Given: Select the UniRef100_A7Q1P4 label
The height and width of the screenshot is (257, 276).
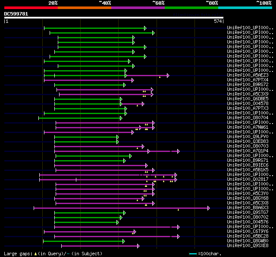Looking at the screenshot, I should [248, 151].
